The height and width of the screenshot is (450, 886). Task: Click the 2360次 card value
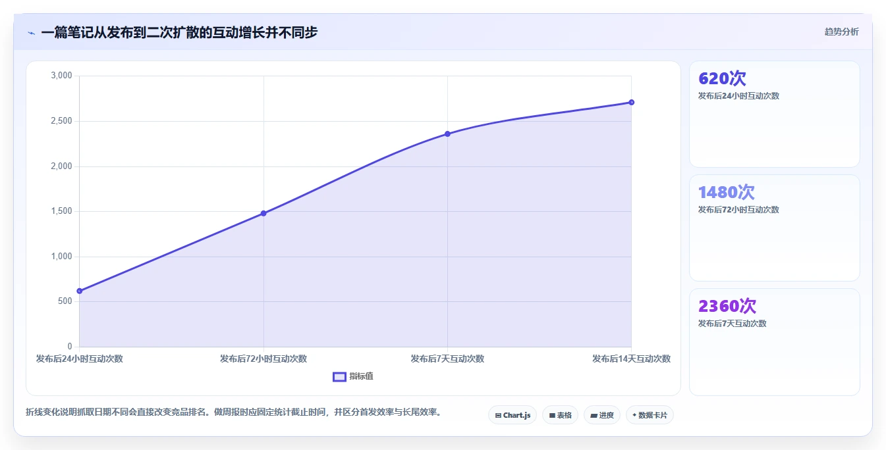click(x=727, y=306)
